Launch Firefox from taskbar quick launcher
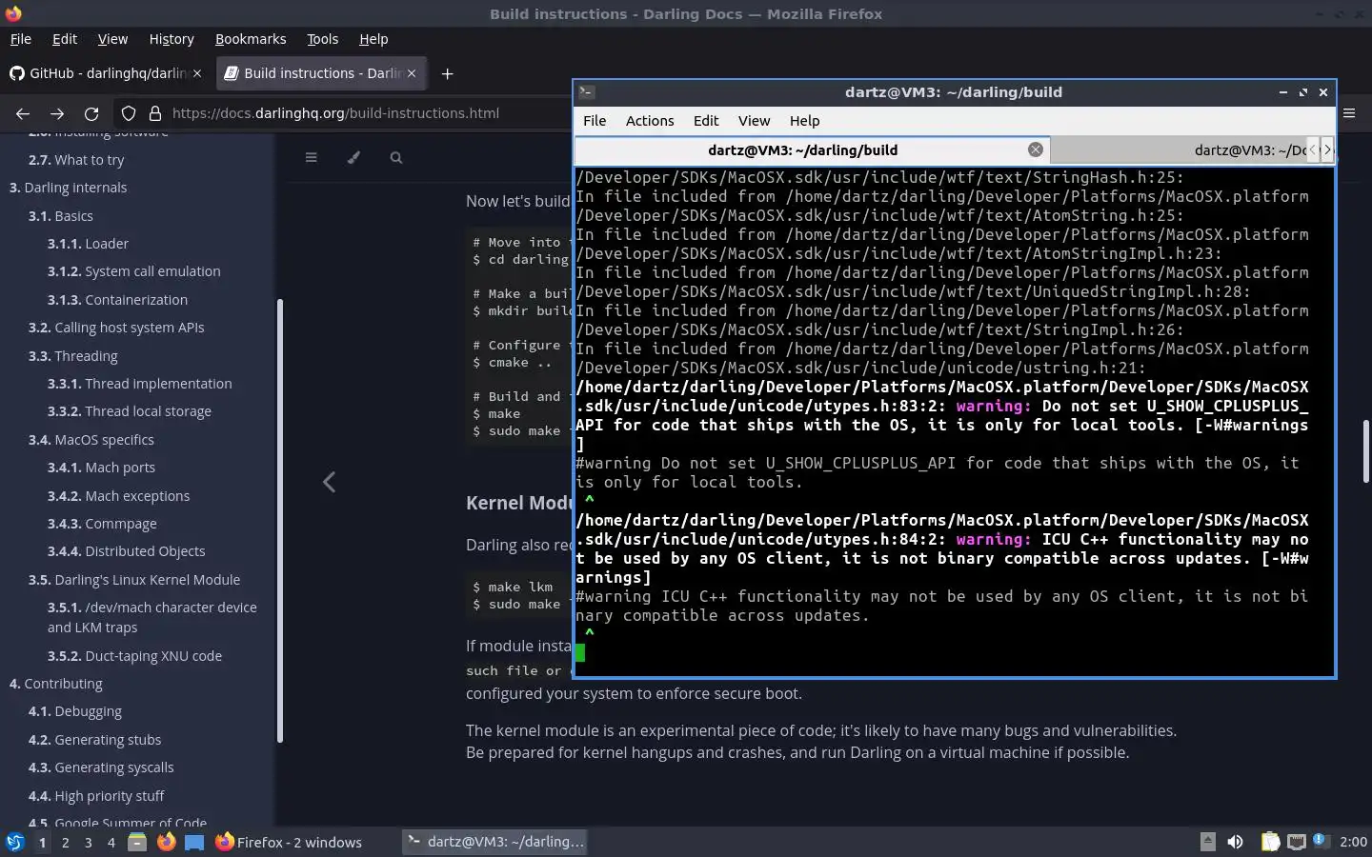This screenshot has width=1372, height=857. [x=166, y=842]
